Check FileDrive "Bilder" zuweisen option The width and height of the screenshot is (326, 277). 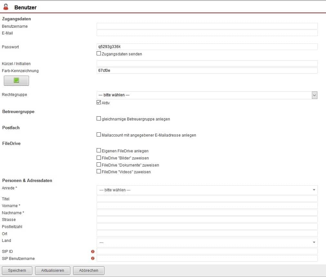[x=99, y=158]
